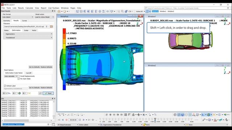Stop the animation playback
The width and height of the screenshot is (232, 130).
coord(80,120)
